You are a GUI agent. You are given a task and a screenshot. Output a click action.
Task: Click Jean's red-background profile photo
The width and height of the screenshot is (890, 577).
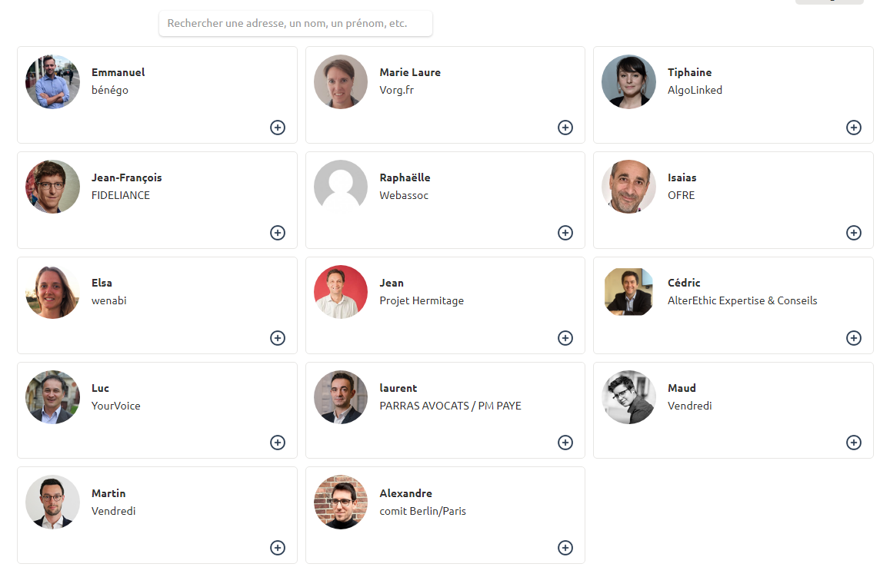coord(341,292)
